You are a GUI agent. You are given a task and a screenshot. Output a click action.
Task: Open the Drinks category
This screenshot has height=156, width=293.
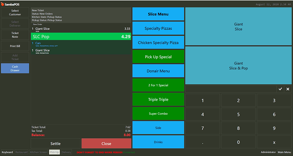[158, 142]
